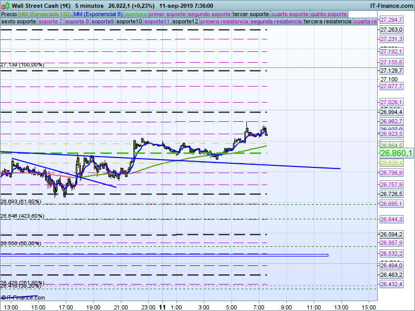Screen dimensions: 415x311
Task: Choose the soporte10 legend entry
Action: (129, 21)
